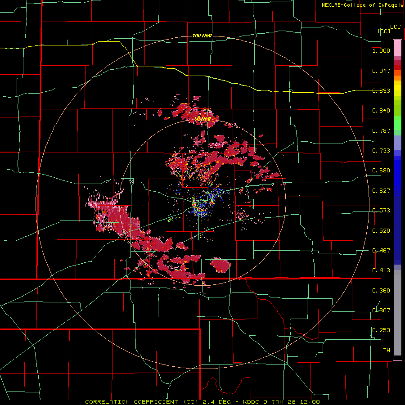
Task: Click the 0.307 scale value
Action: coord(381,310)
